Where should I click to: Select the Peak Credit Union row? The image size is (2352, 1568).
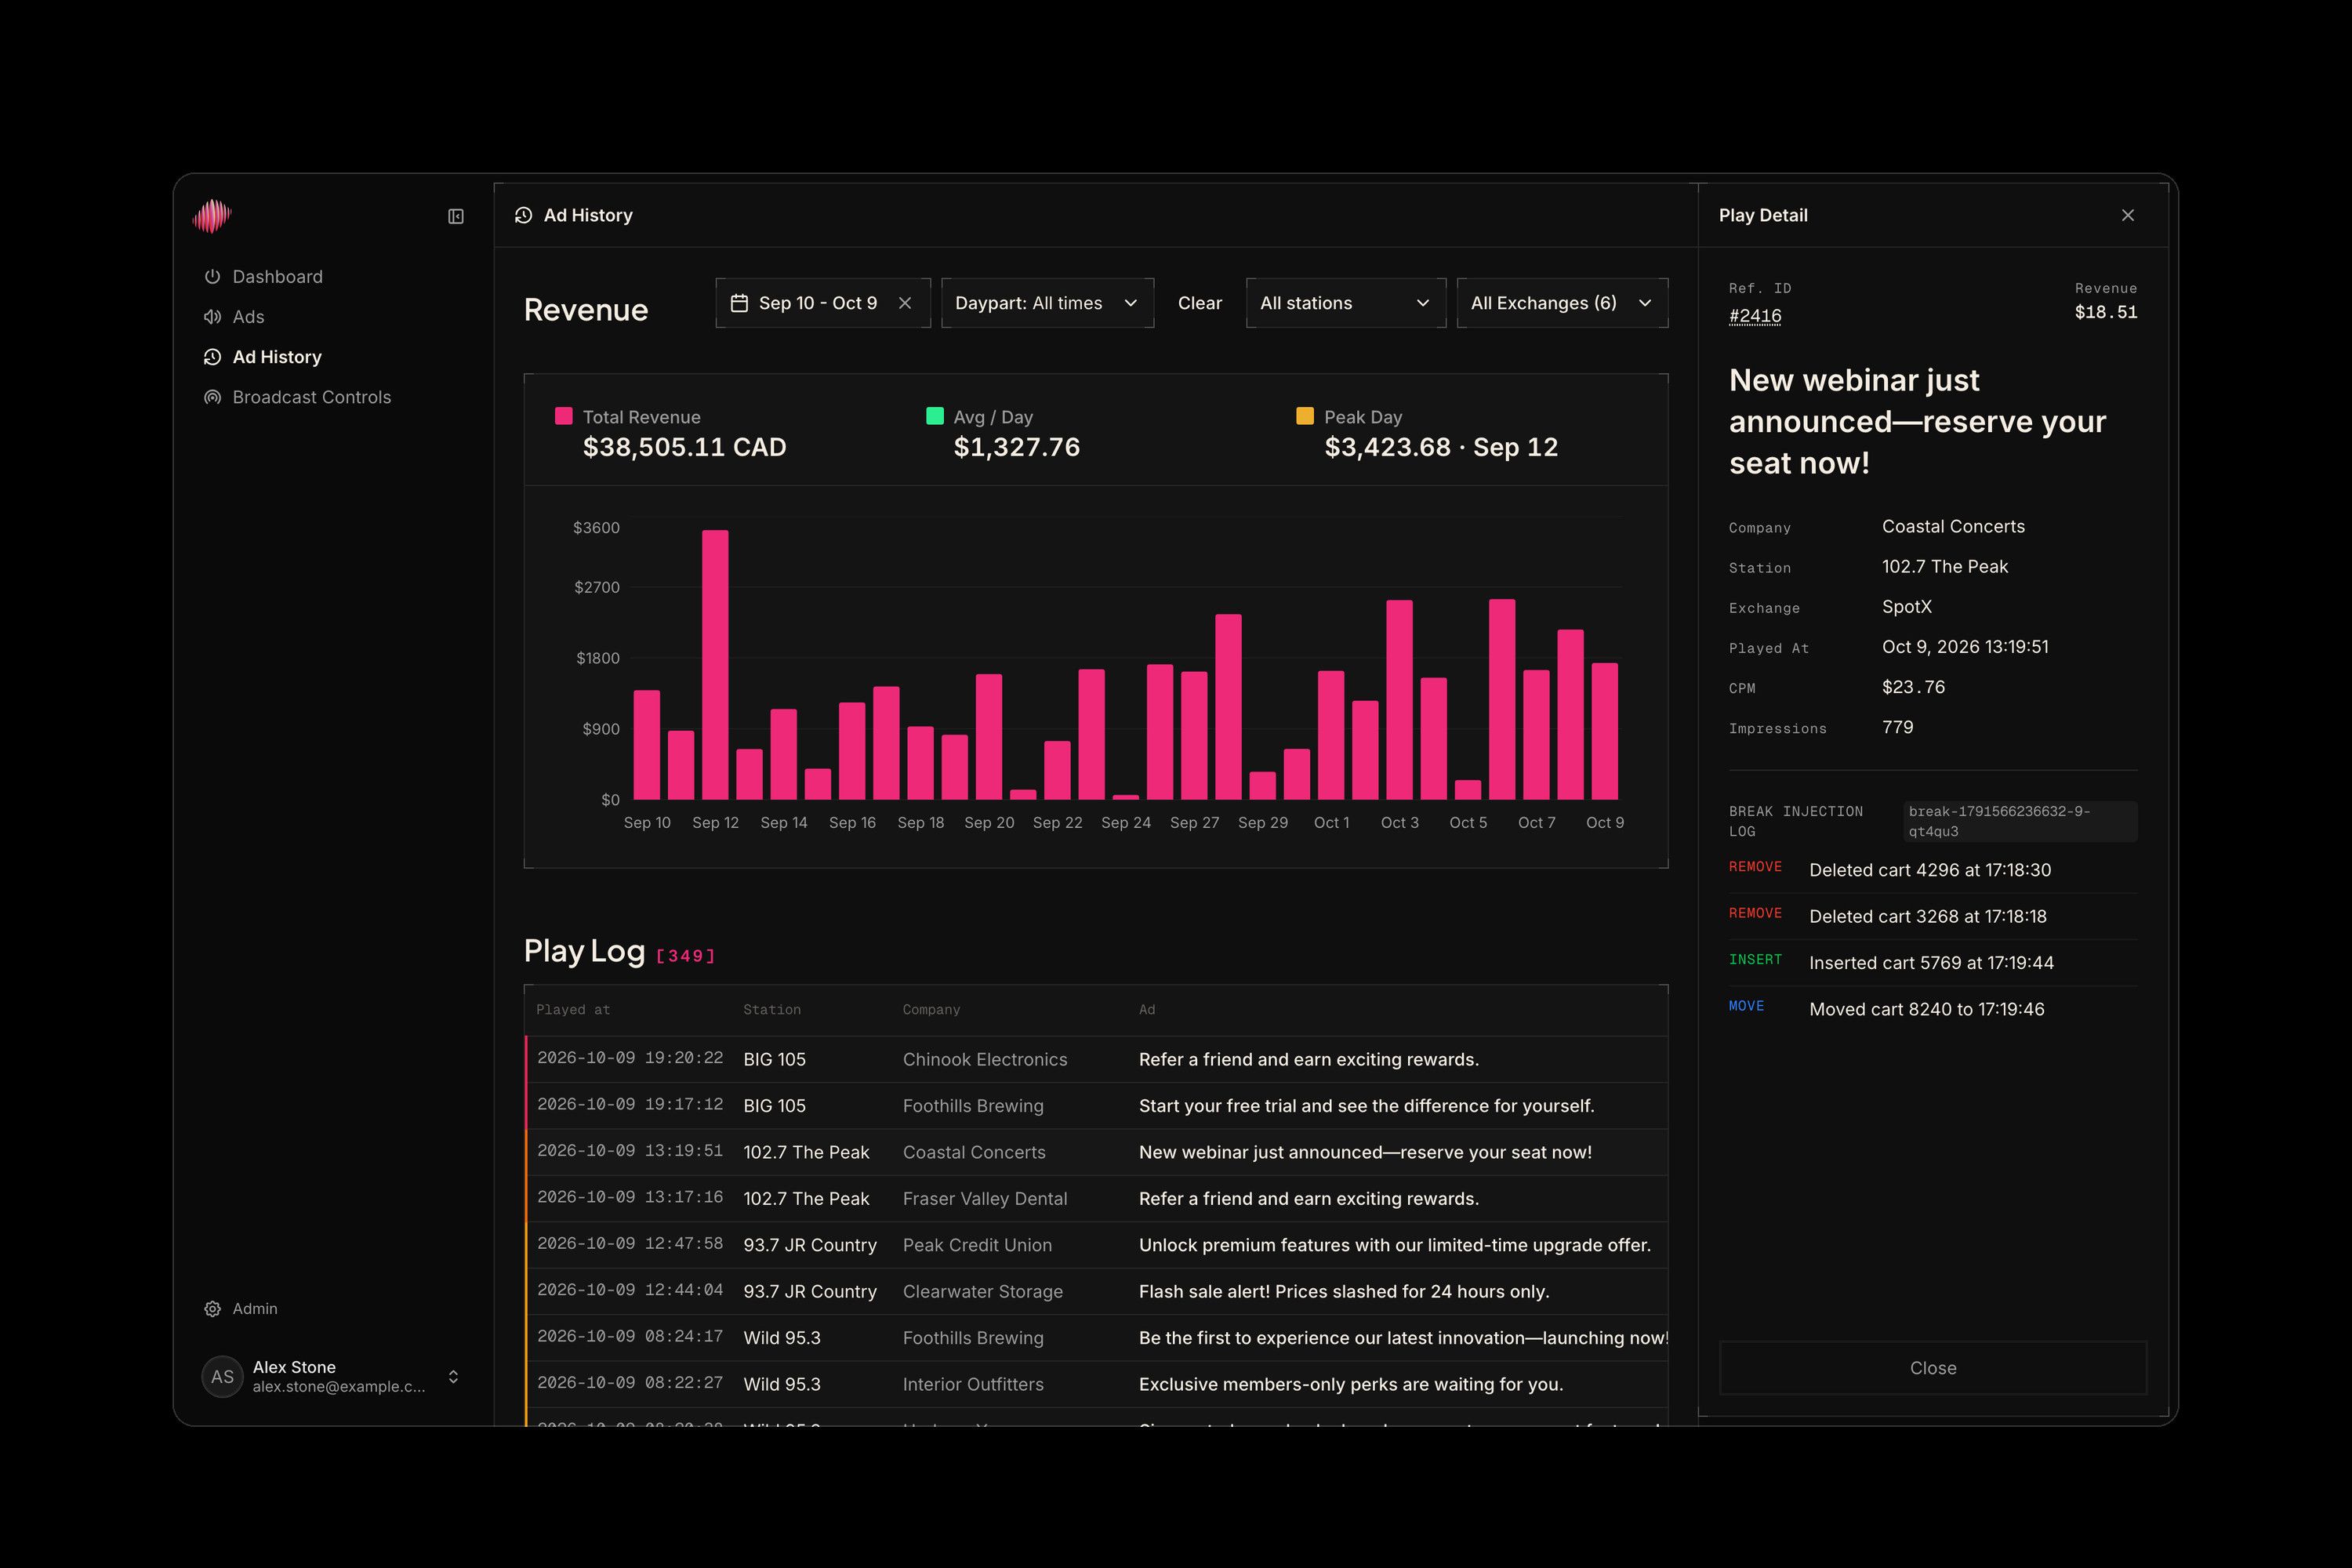point(1096,1245)
